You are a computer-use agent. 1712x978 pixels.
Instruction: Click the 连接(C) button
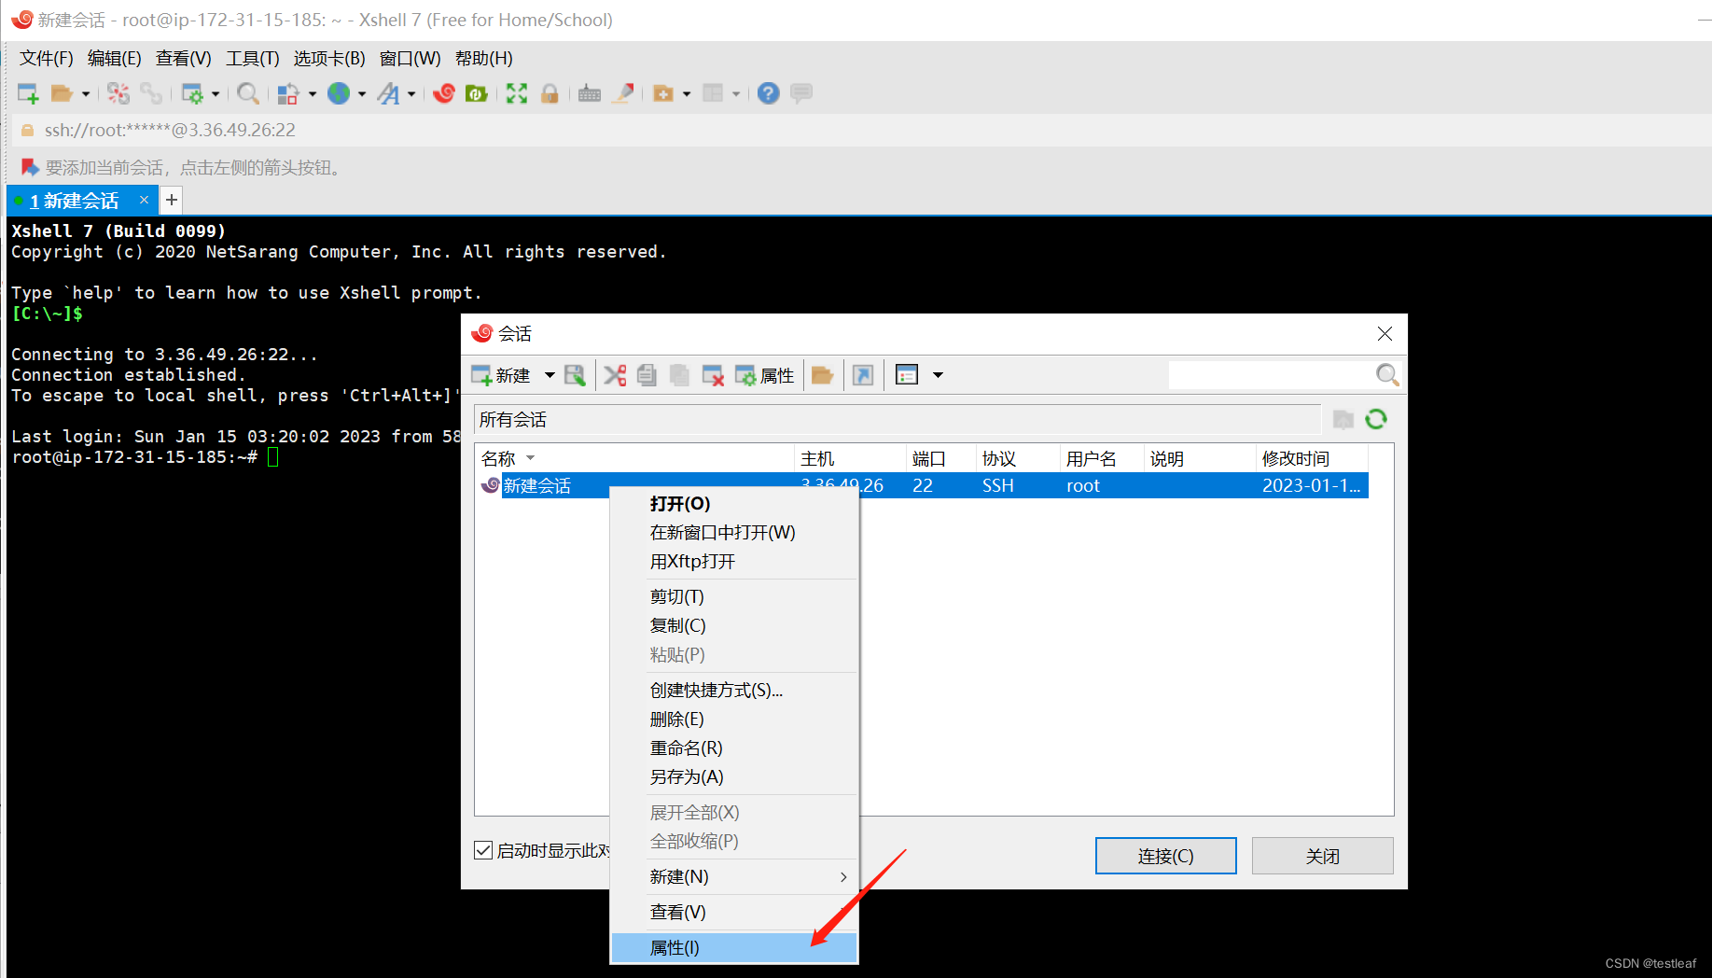point(1165,856)
